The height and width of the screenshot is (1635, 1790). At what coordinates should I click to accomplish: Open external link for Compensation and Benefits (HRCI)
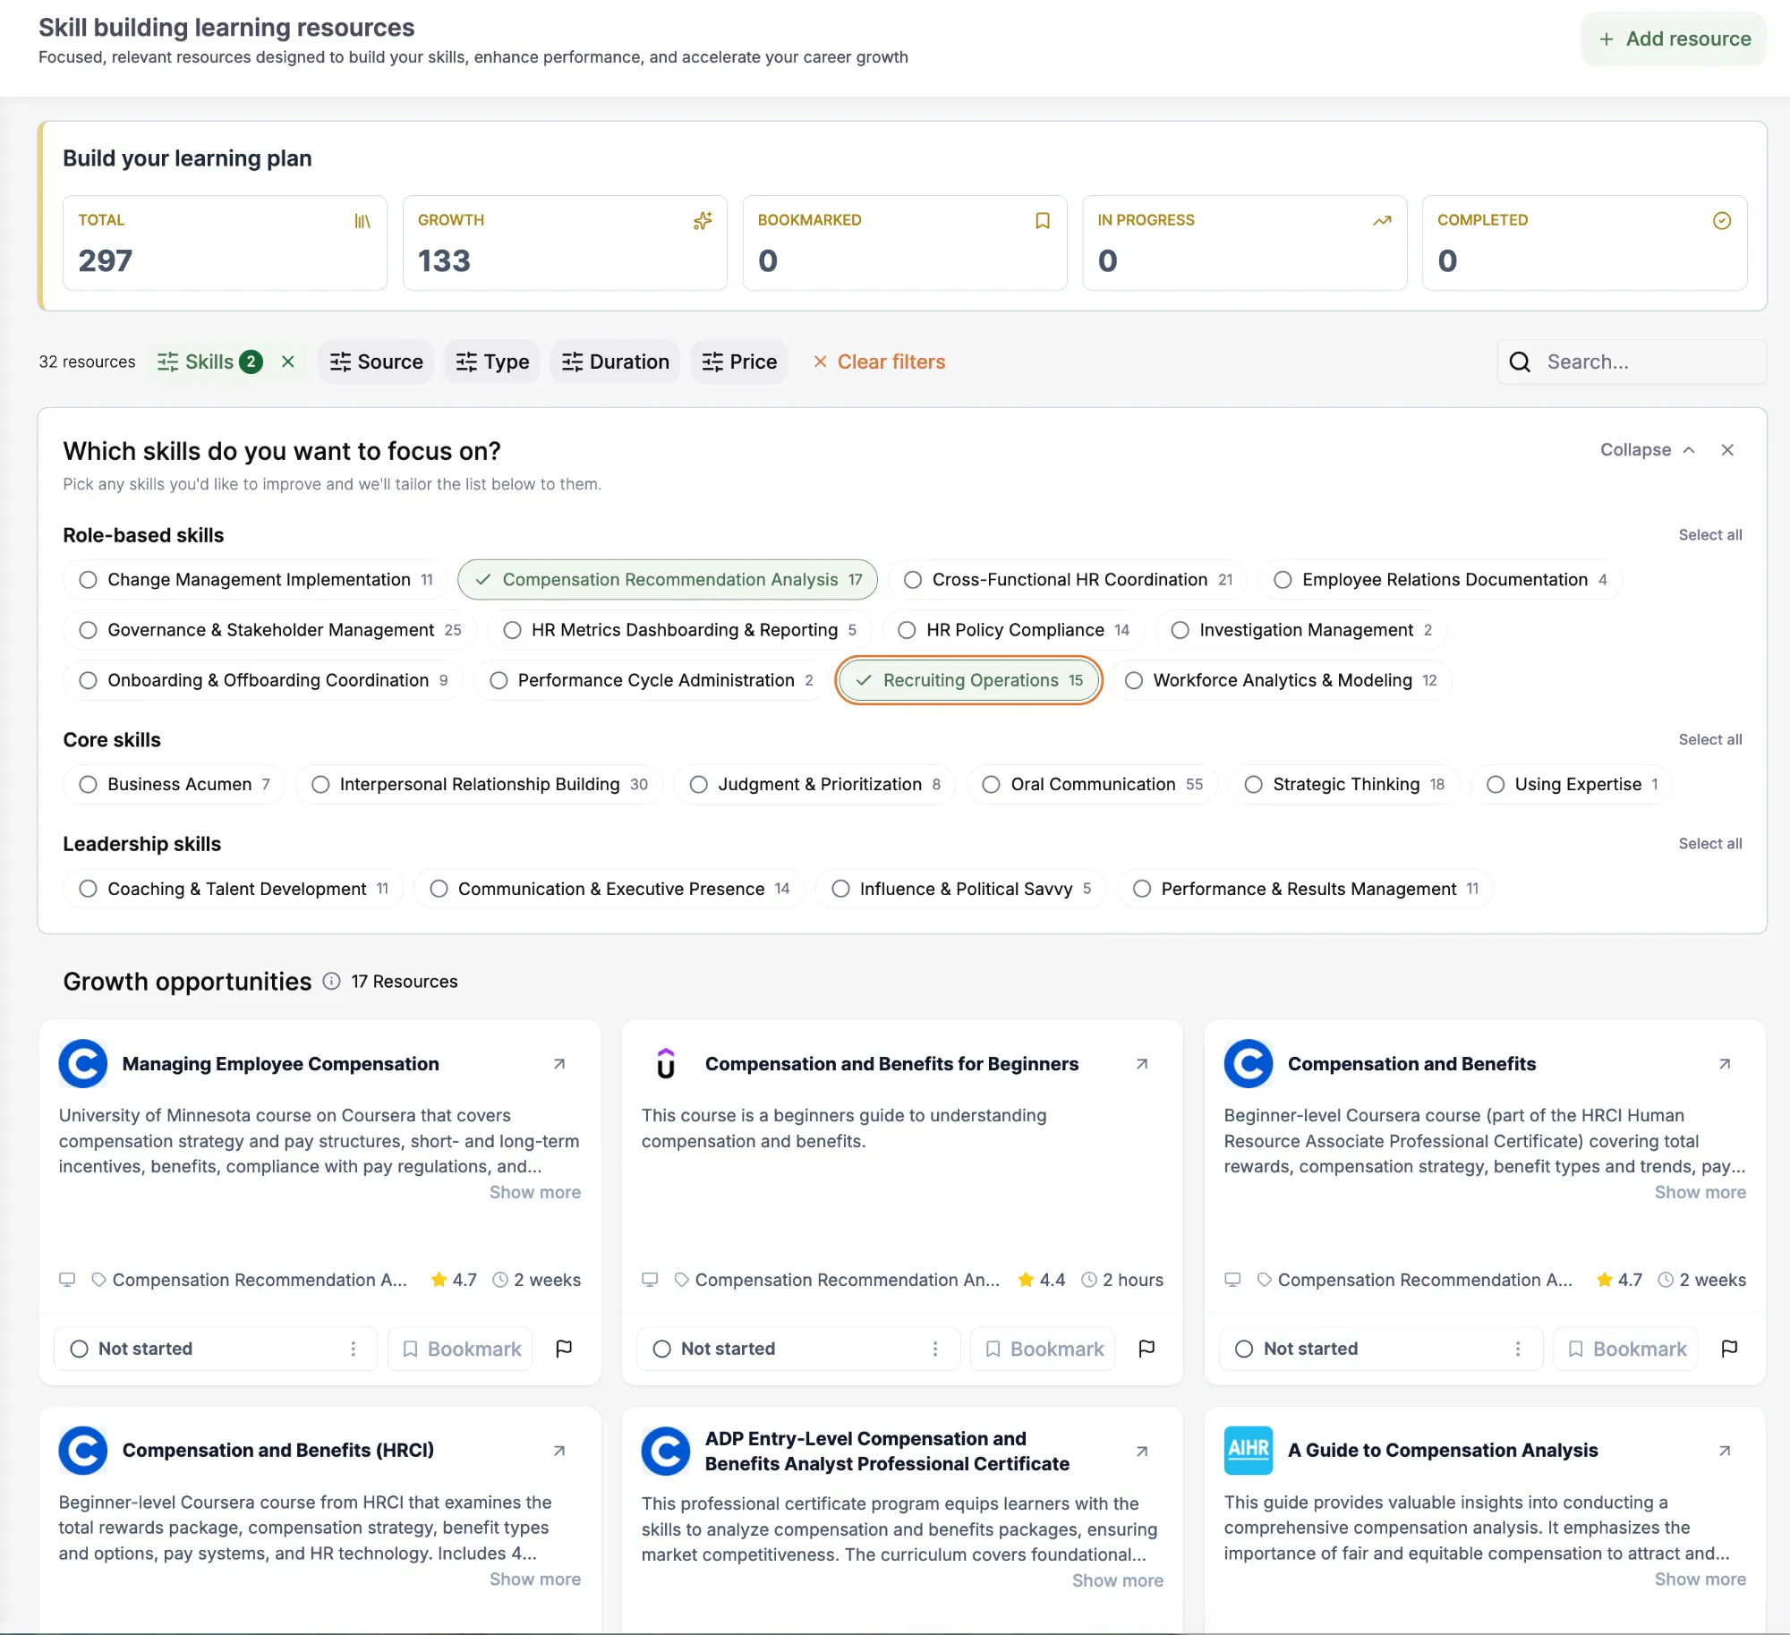click(x=559, y=1451)
